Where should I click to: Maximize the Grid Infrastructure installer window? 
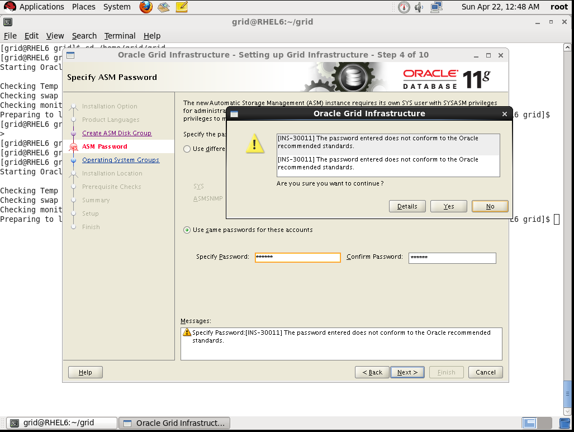coord(488,55)
